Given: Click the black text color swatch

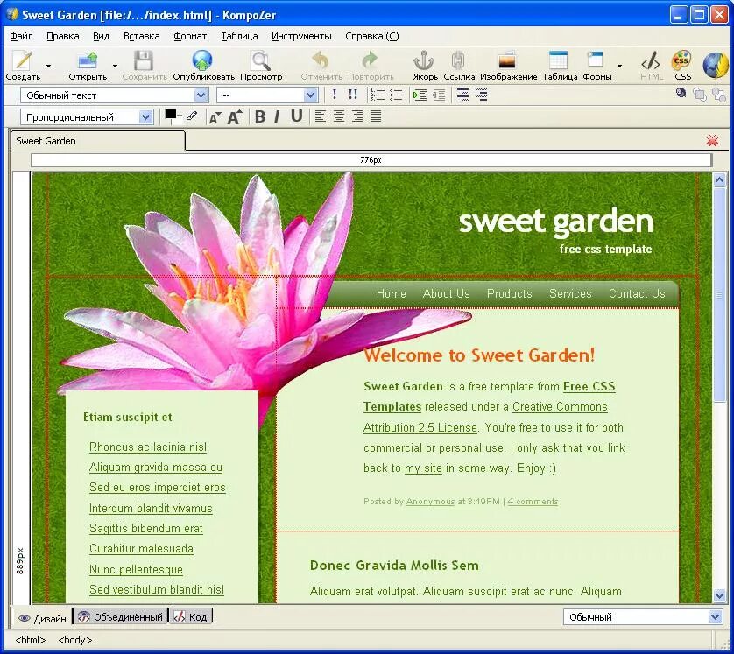Looking at the screenshot, I should point(171,115).
